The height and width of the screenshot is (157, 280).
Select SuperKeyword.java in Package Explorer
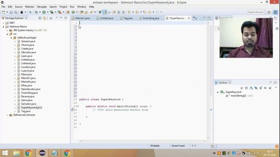click(x=31, y=108)
